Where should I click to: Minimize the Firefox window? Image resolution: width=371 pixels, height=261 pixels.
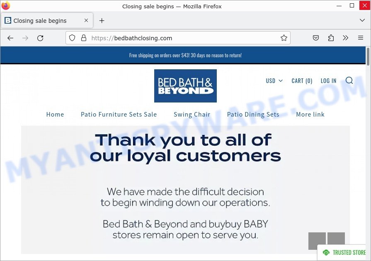coord(339,5)
